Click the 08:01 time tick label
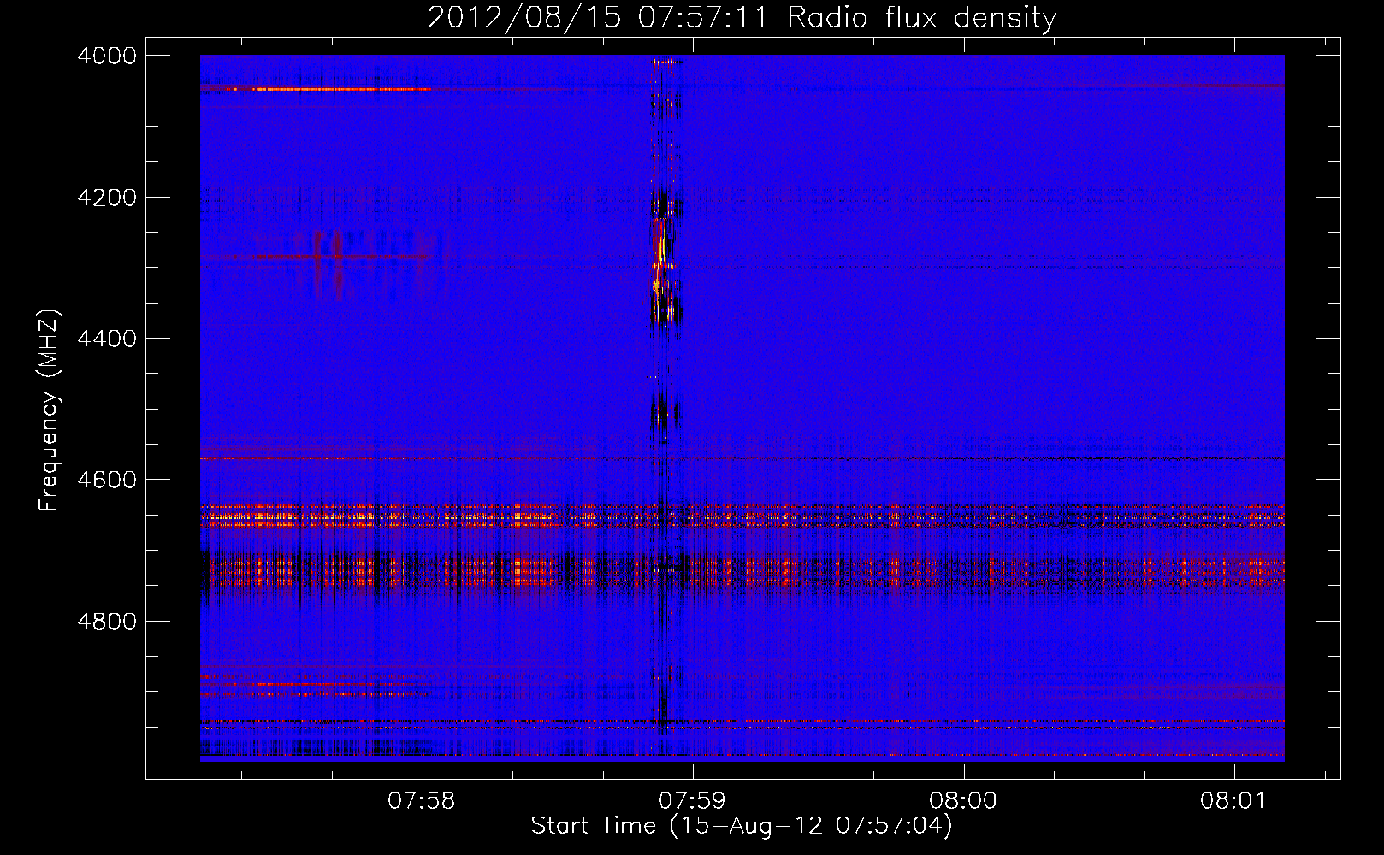This screenshot has height=855, width=1384. (1233, 800)
